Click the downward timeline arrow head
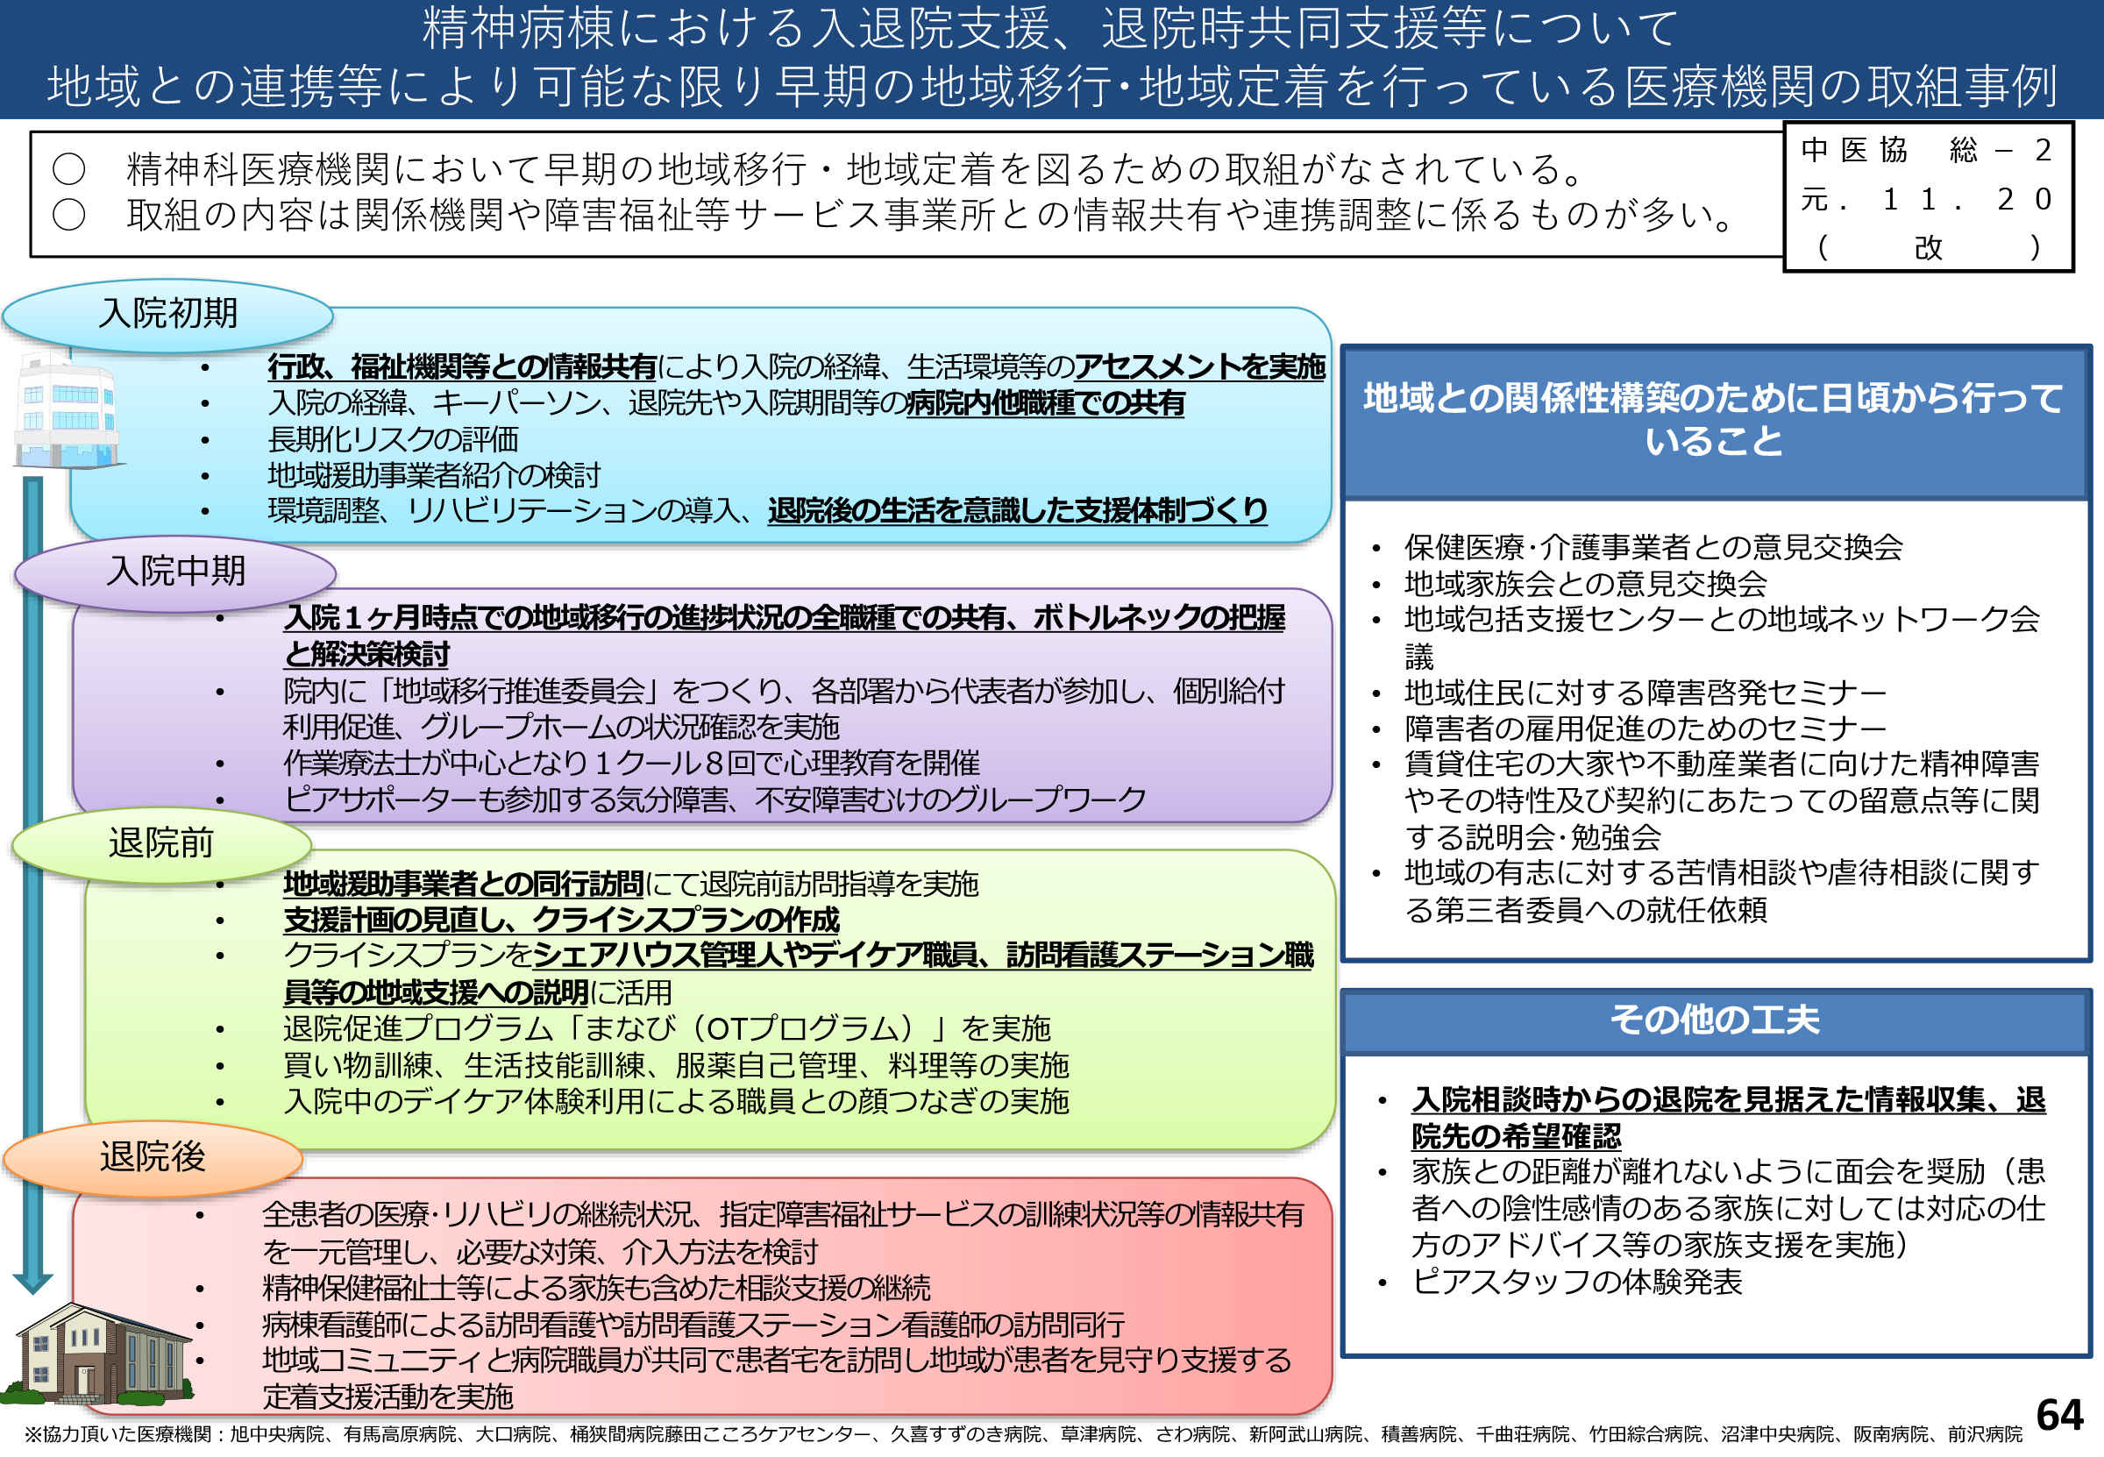 pyautogui.click(x=32, y=1283)
